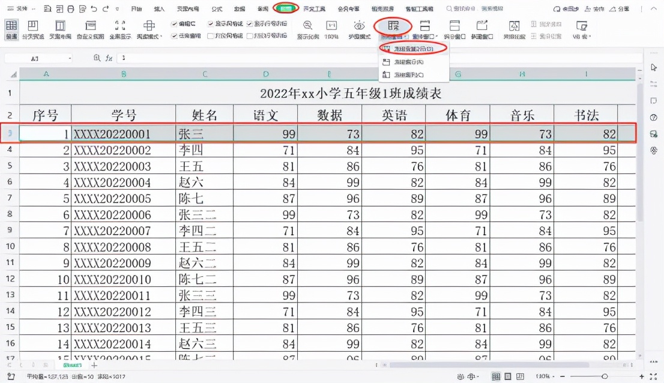The image size is (664, 383).
Task: Click the 普通 (Normal) view button
Action: 10,28
